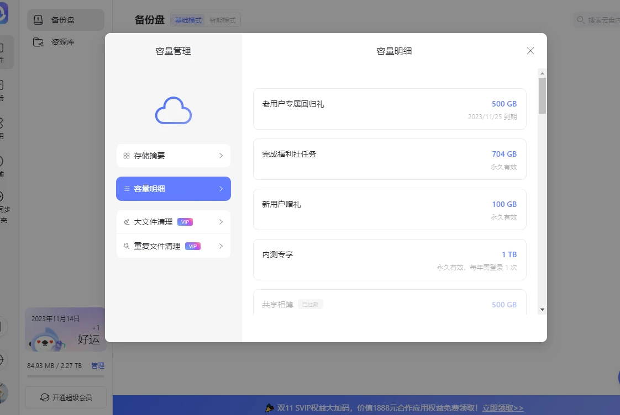
Task: Click the storage usage progress bar
Action: [65, 376]
